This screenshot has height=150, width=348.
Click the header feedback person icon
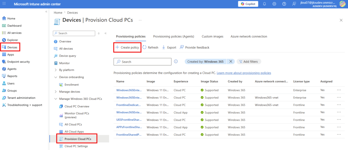point(294,4)
